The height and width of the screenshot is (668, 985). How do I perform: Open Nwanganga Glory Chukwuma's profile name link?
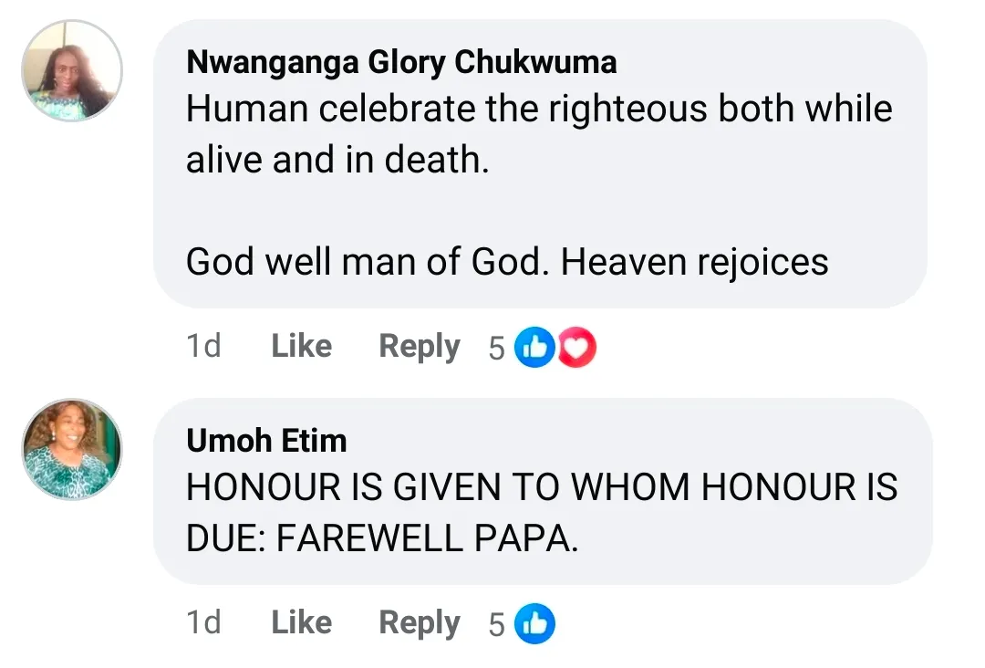(401, 62)
